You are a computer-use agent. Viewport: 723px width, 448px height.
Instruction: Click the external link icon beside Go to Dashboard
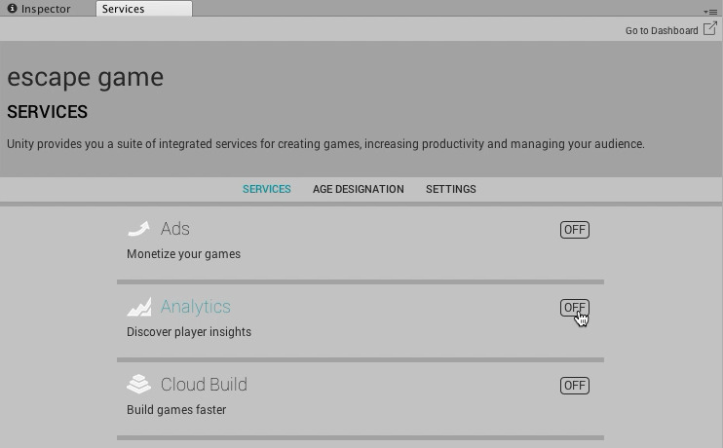[x=710, y=29]
